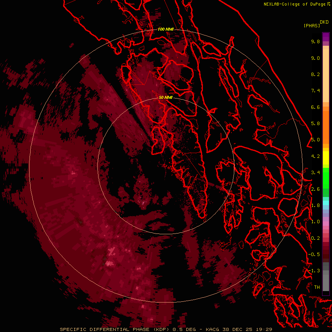Screen dimensions: 332x332
Task: Click the 1.8 value on the color scale
Action: tap(315, 205)
